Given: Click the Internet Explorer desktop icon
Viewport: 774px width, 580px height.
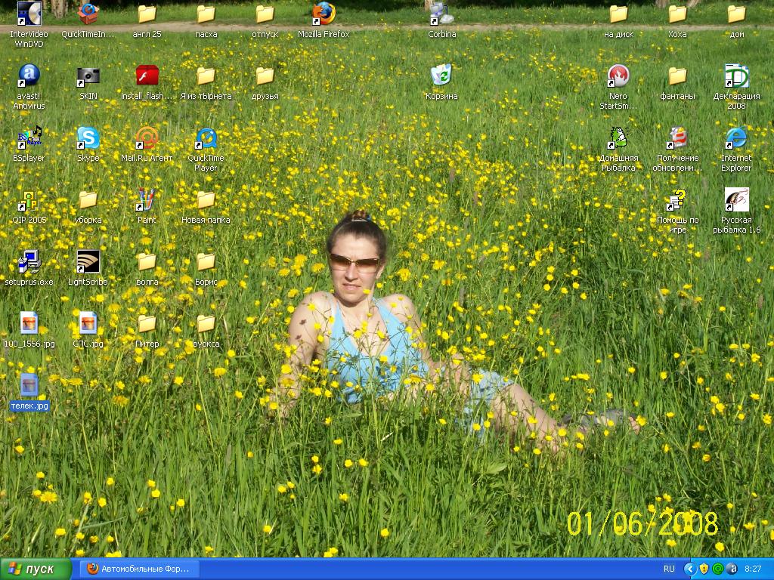Looking at the screenshot, I should pos(736,138).
